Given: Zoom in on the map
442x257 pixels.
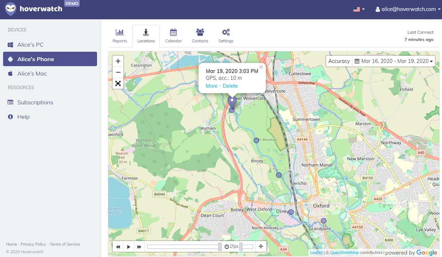Looking at the screenshot, I should [118, 61].
